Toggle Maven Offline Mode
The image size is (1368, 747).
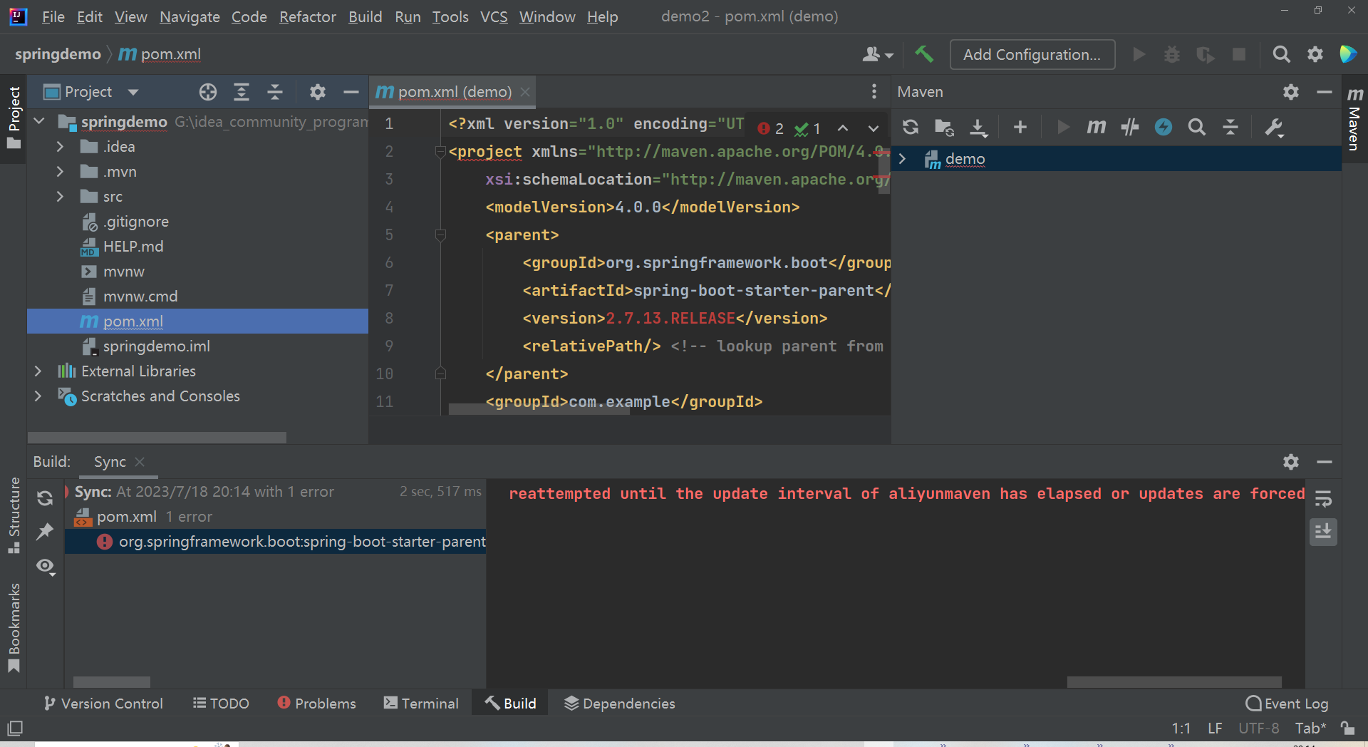pyautogui.click(x=1130, y=128)
